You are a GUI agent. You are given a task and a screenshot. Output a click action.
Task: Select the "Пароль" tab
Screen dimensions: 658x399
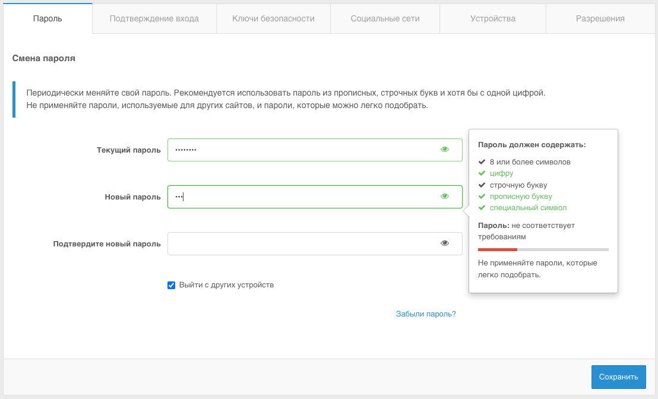point(48,18)
